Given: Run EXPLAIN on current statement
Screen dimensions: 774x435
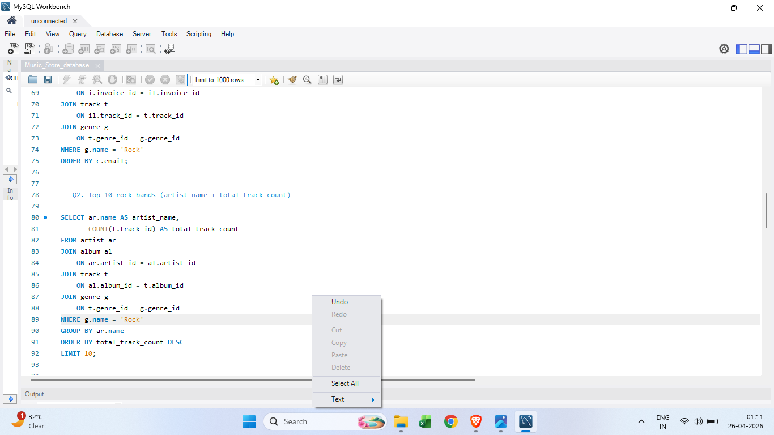Looking at the screenshot, I should tap(97, 80).
